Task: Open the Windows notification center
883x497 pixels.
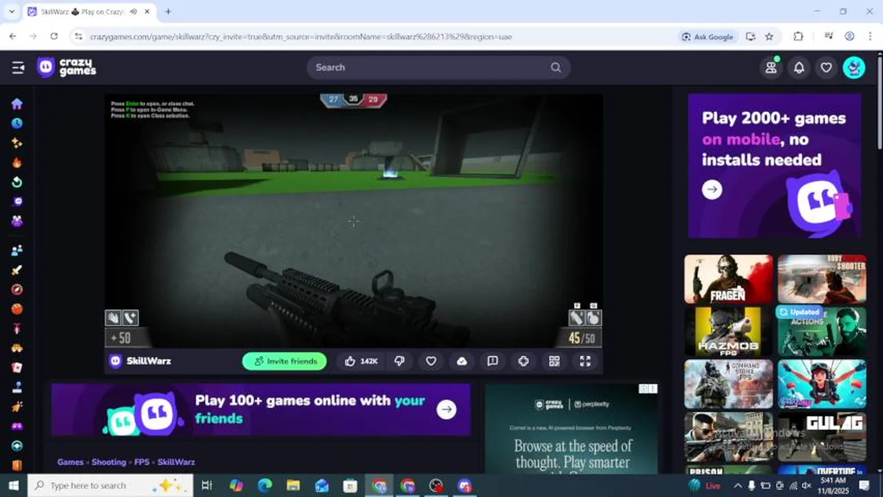Action: tap(864, 486)
